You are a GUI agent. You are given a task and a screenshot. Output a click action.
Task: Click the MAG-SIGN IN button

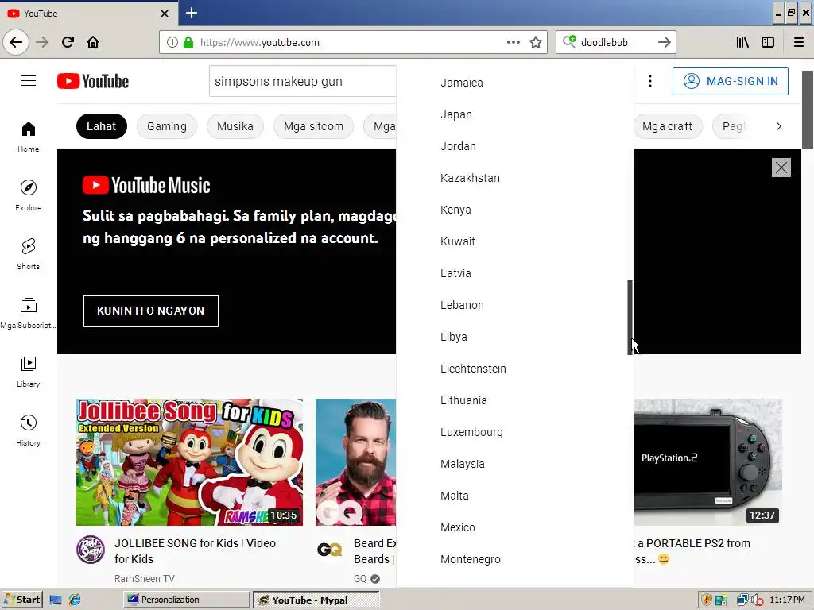point(731,81)
